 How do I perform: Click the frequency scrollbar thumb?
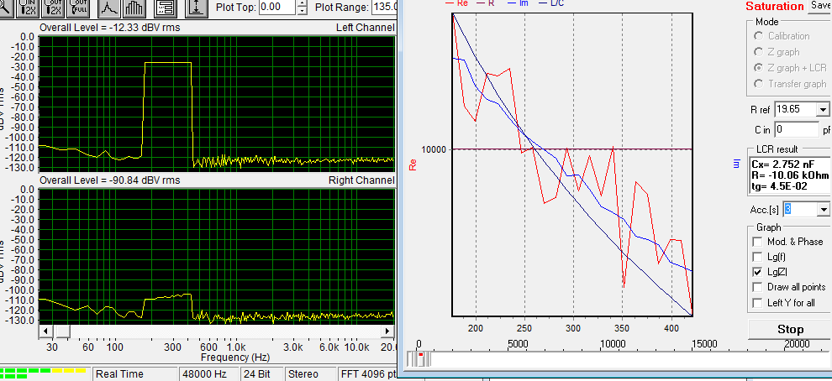coord(63,331)
